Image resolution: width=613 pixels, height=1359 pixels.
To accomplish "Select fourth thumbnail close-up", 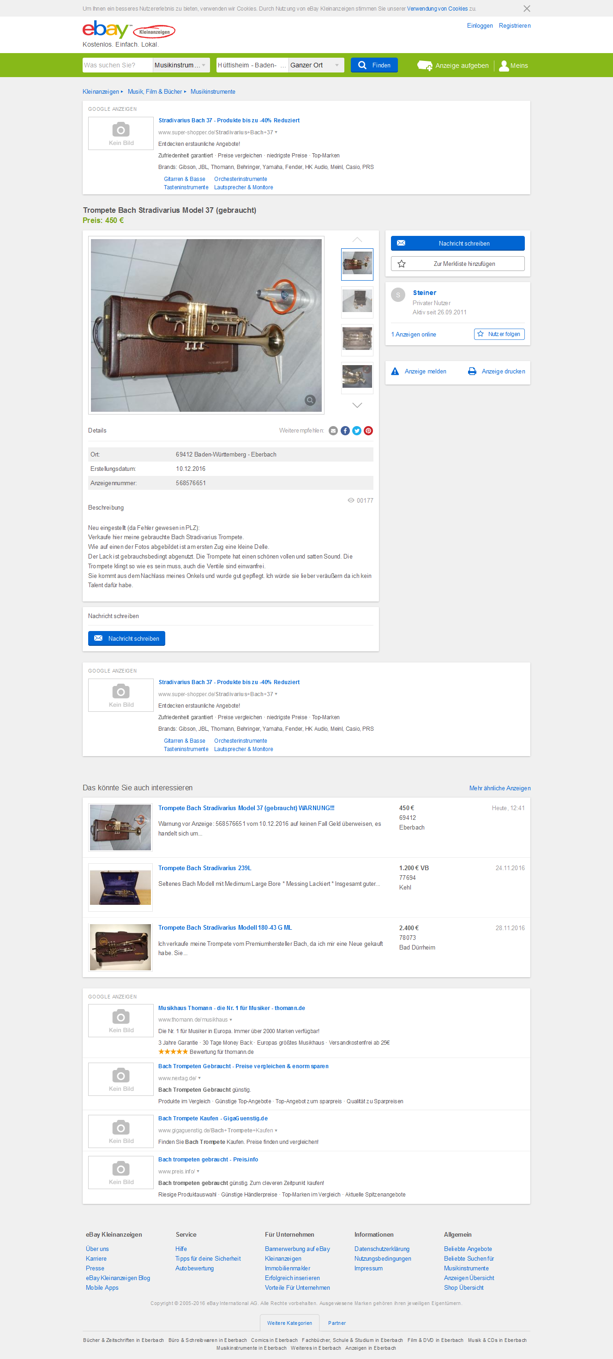I will [357, 378].
